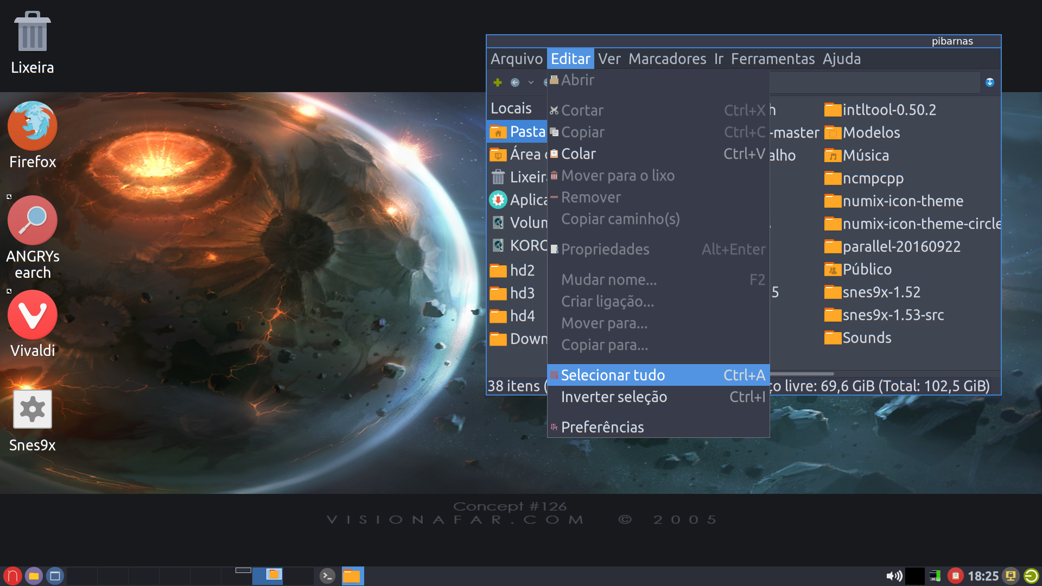
Task: Open the volume control in tray
Action: [x=894, y=576]
